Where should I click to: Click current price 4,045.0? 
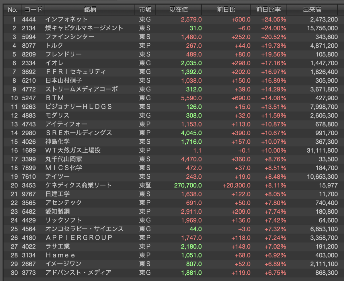pos(191,133)
